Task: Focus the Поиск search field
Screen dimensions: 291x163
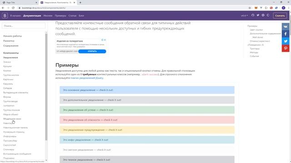Action: [x=24, y=26]
